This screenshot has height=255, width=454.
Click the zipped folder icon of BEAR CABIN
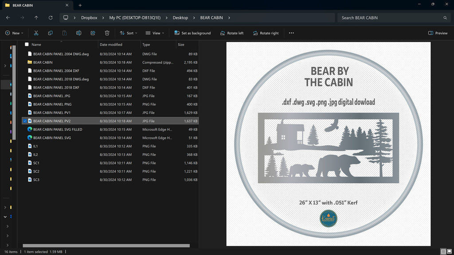tap(30, 62)
